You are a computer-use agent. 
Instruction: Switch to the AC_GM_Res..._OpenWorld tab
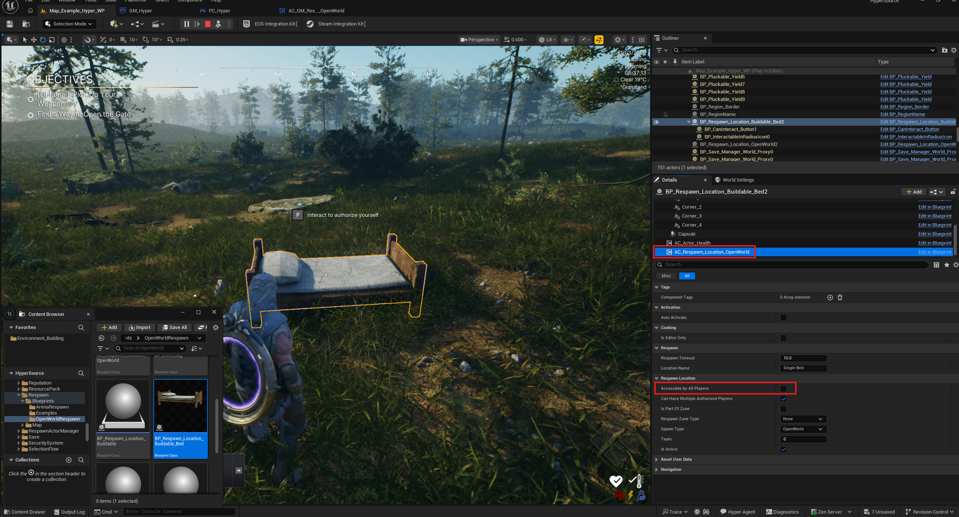[x=316, y=10]
